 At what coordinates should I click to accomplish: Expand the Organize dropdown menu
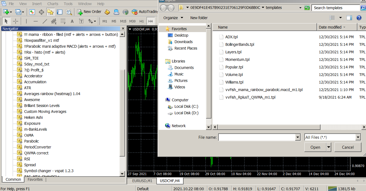click(x=173, y=18)
